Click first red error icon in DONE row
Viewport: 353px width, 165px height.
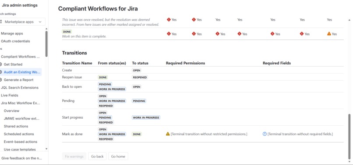pyautogui.click(x=169, y=34)
